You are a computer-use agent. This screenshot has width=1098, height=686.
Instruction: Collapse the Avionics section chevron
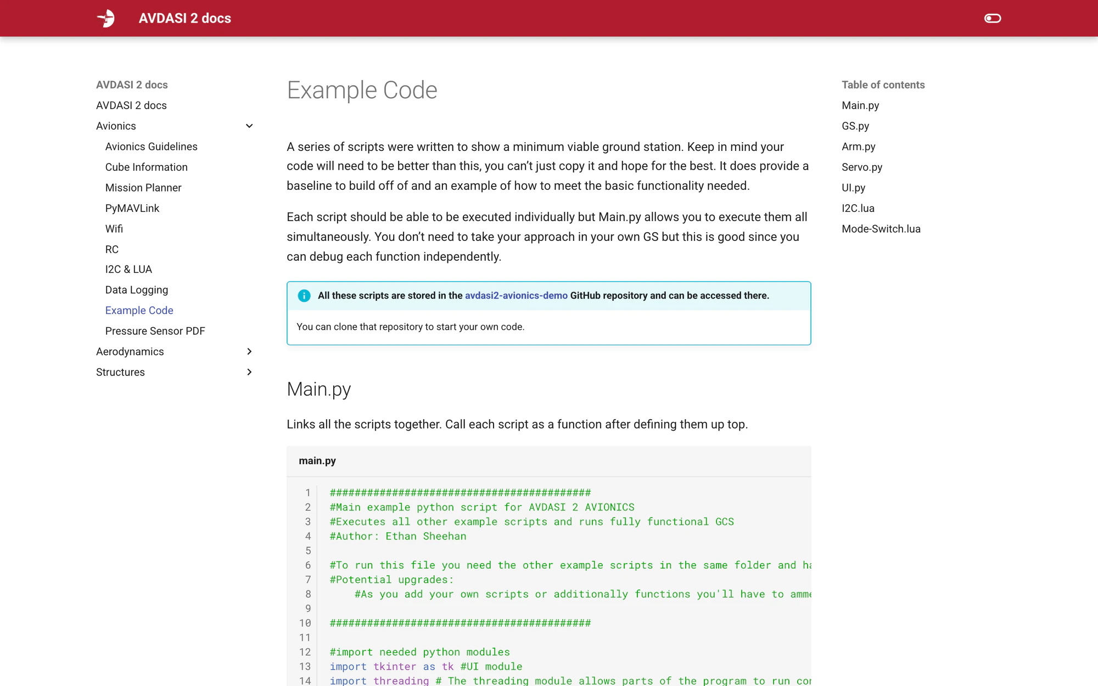[249, 126]
